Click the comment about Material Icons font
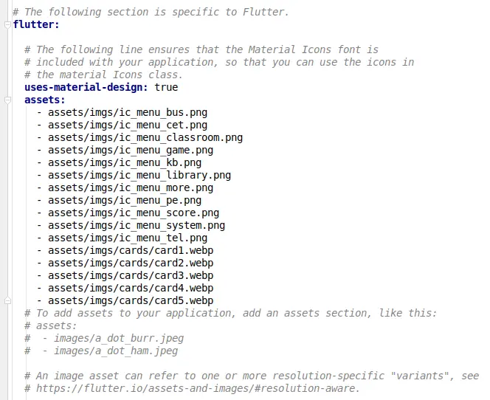Screen dimensions: 490x400 pyautogui.click(x=201, y=49)
